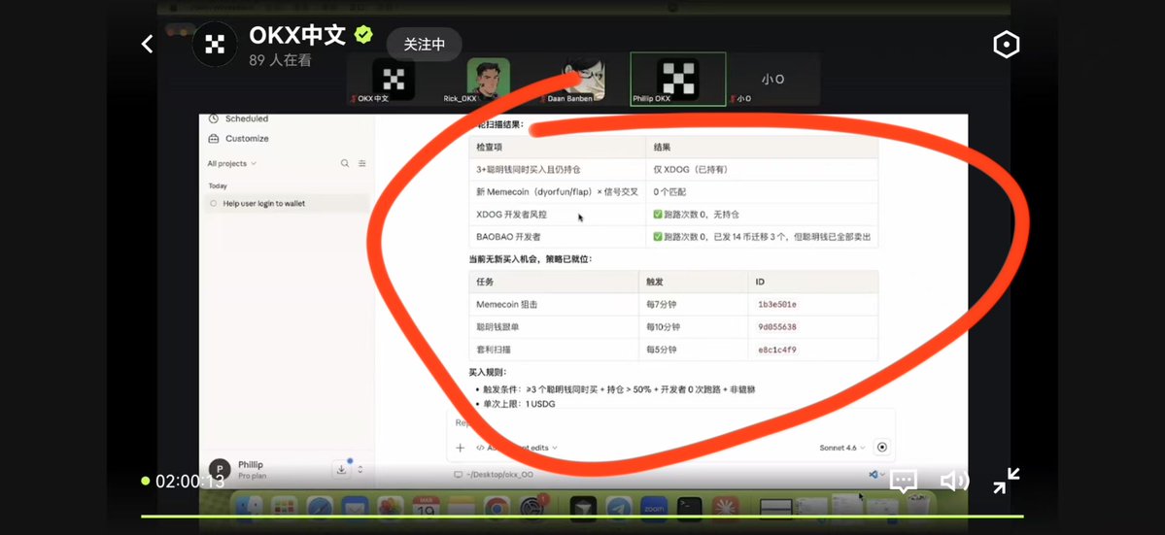Image resolution: width=1165 pixels, height=535 pixels.
Task: Click the 关注中 following button
Action: click(425, 45)
